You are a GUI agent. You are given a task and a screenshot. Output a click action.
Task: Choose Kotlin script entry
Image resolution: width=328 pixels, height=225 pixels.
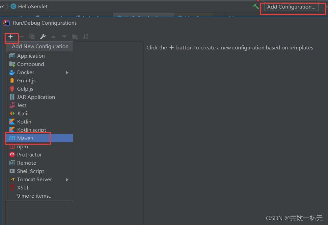(x=39, y=130)
